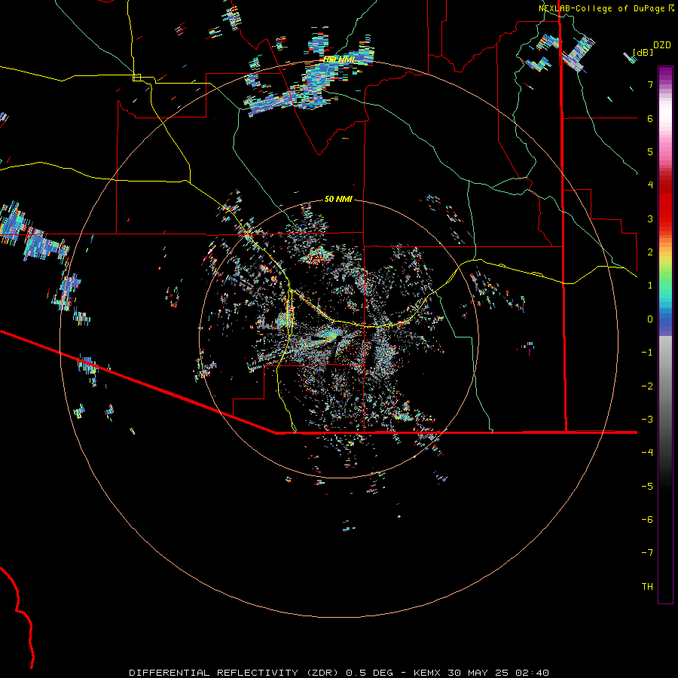
Task: Click the 3 value on the color scale
Action: click(x=650, y=218)
